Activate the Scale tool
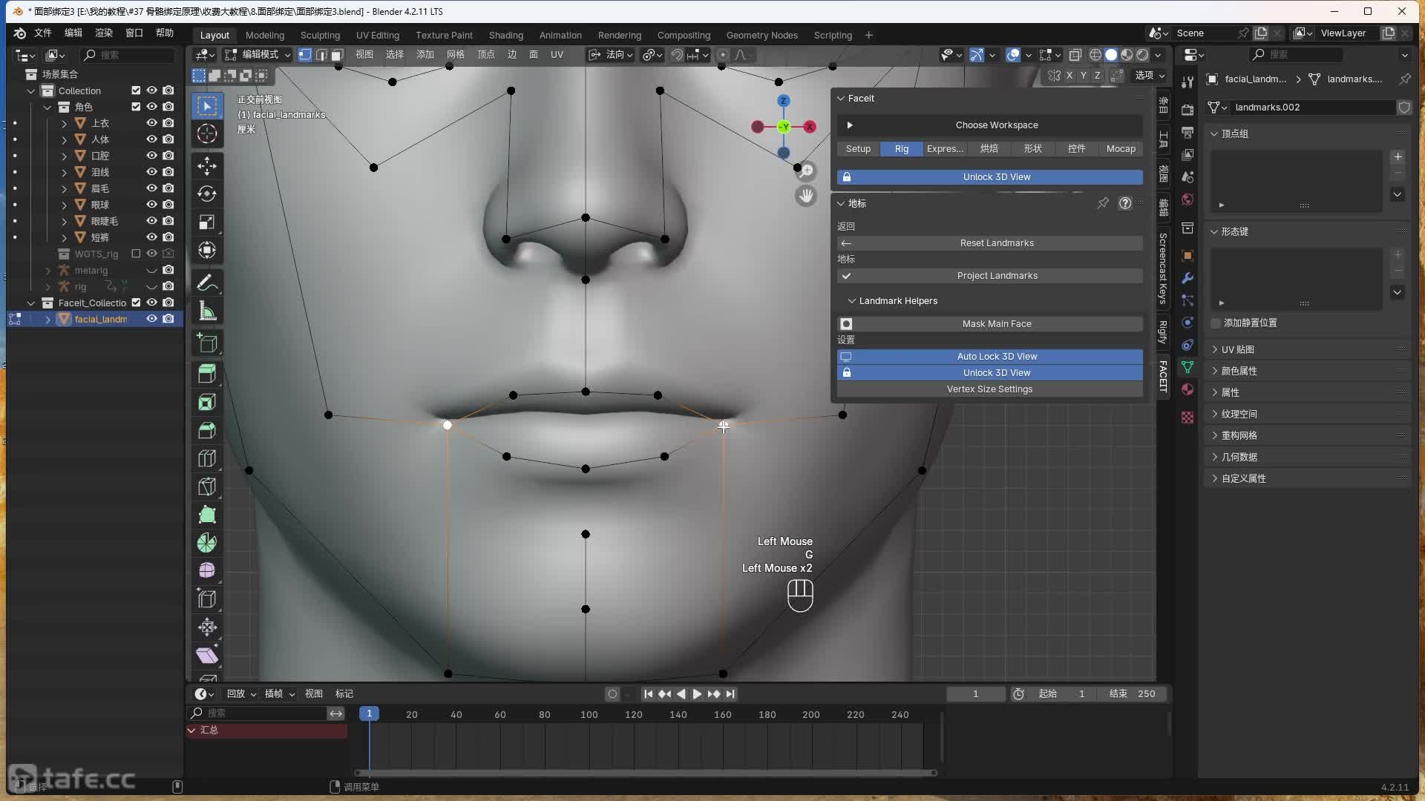Screen dimensions: 1425x801 coord(207,222)
